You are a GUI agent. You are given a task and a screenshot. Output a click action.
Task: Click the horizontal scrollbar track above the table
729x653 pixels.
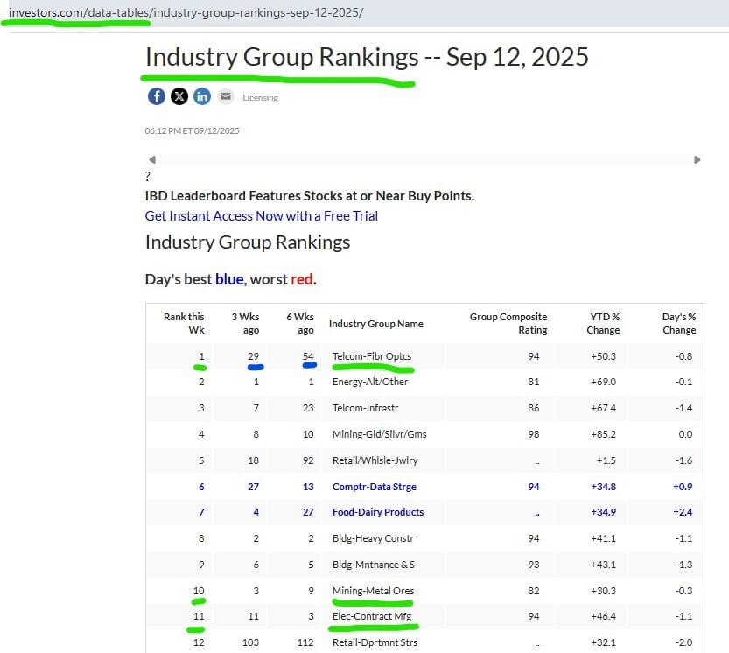(424, 159)
